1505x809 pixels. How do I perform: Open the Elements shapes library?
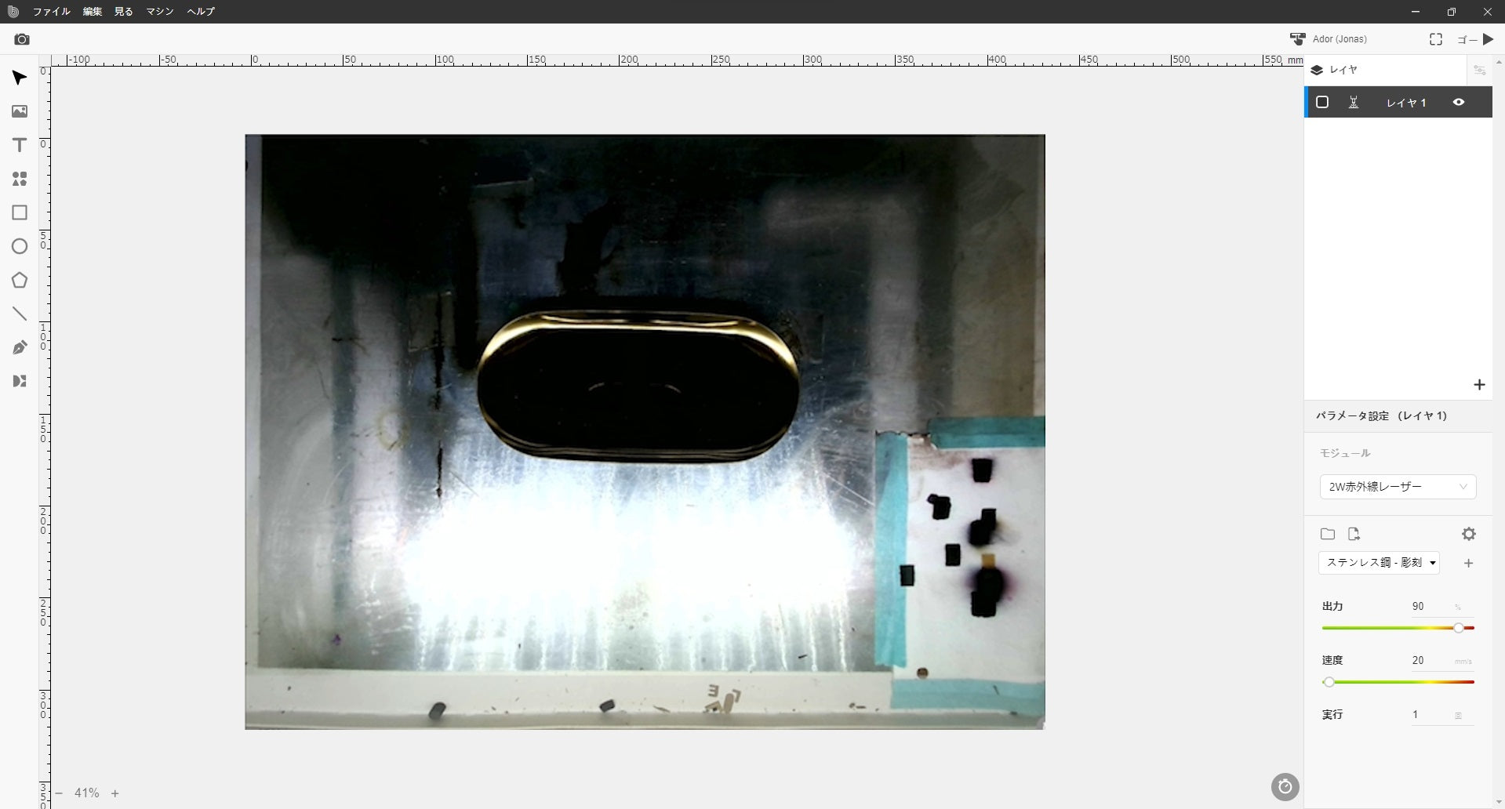20,179
